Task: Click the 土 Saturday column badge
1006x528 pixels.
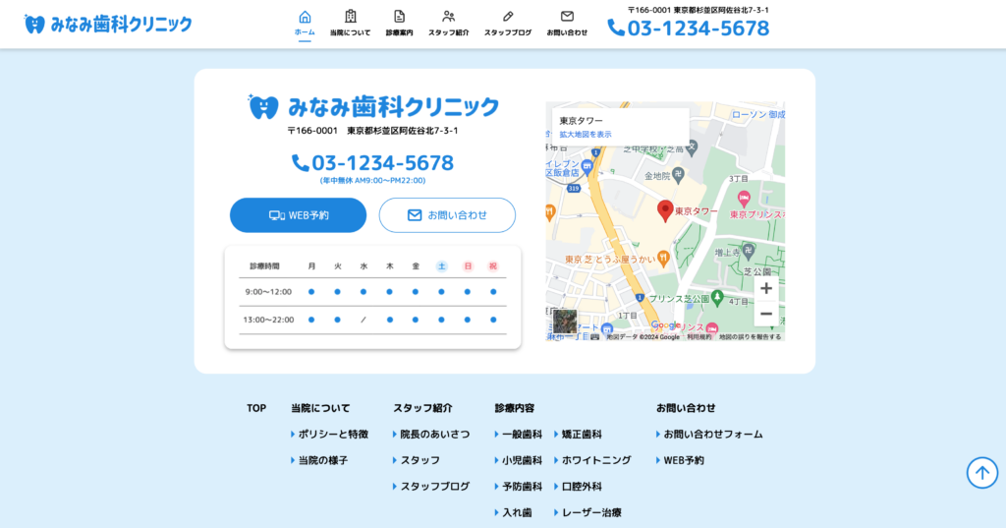Action: tap(441, 265)
